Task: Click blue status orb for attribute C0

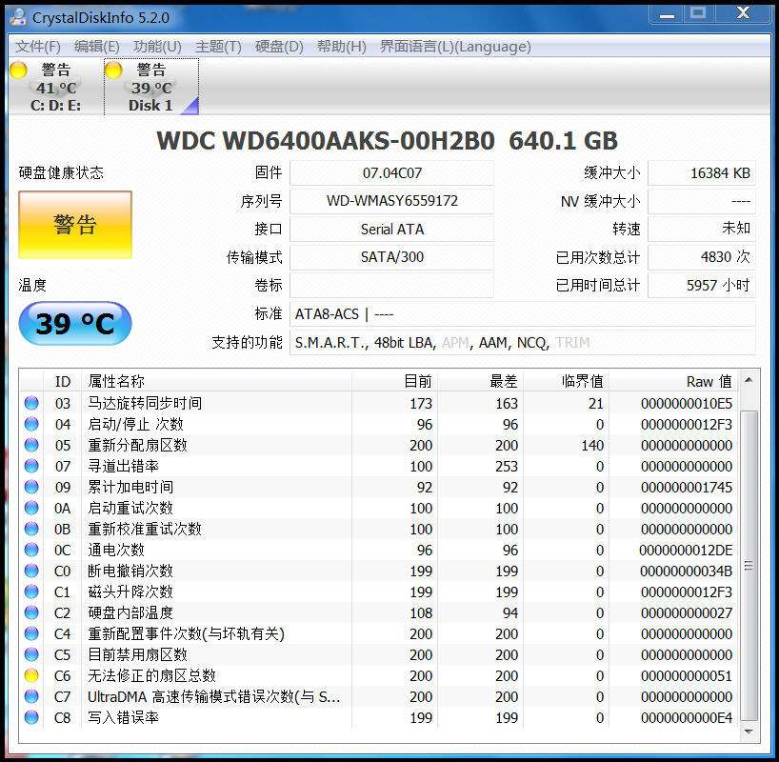Action: click(31, 571)
